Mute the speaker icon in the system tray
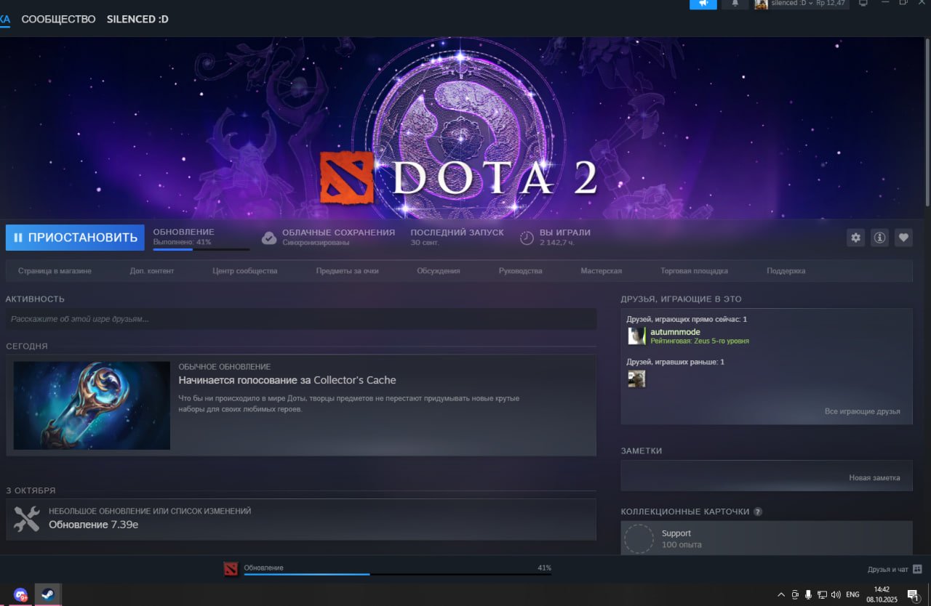The image size is (931, 606). click(835, 594)
